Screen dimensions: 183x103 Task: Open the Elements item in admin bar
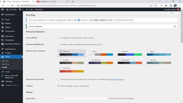click(x=39, y=9)
